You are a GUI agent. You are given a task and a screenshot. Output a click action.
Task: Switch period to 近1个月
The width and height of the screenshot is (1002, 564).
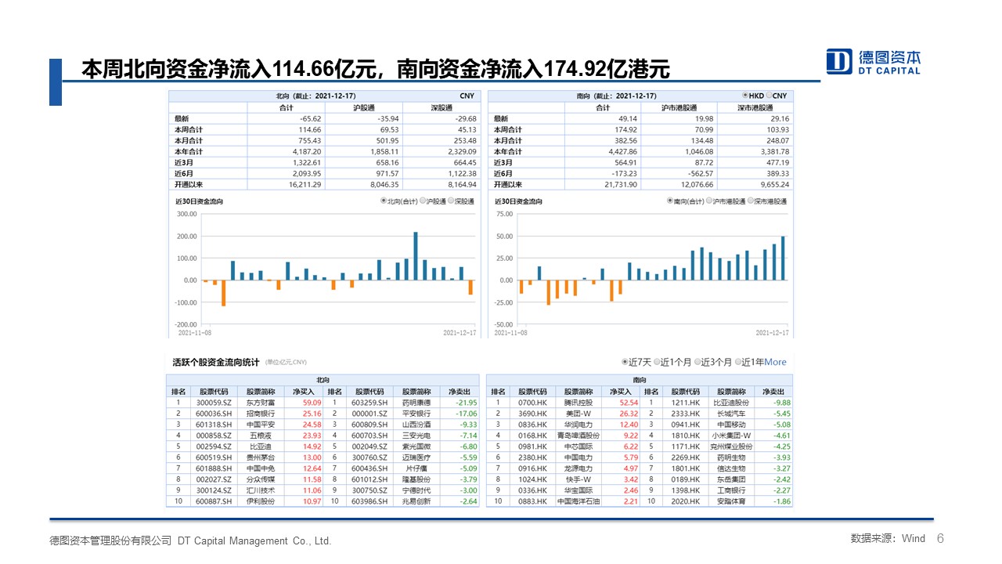[x=656, y=363]
